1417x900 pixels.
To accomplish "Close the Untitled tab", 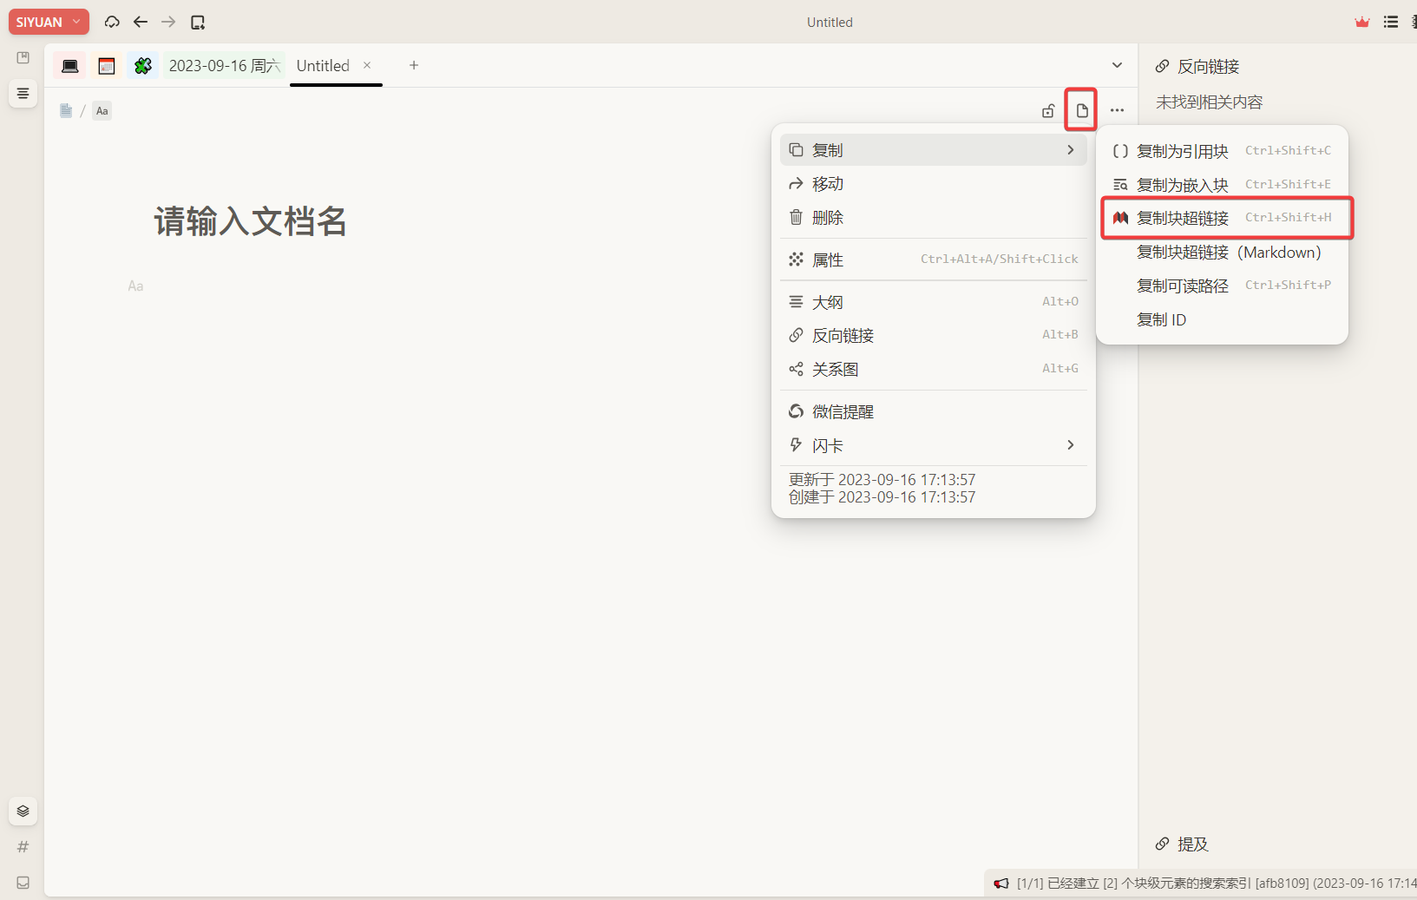I will 367,65.
